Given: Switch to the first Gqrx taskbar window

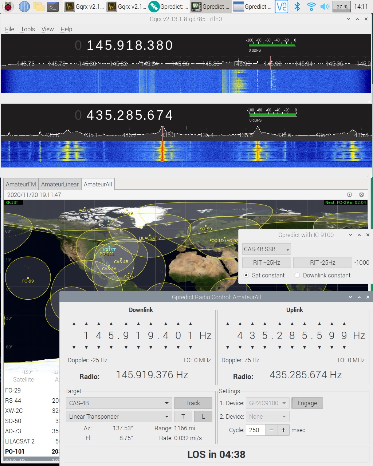Looking at the screenshot, I should pyautogui.click(x=85, y=6).
